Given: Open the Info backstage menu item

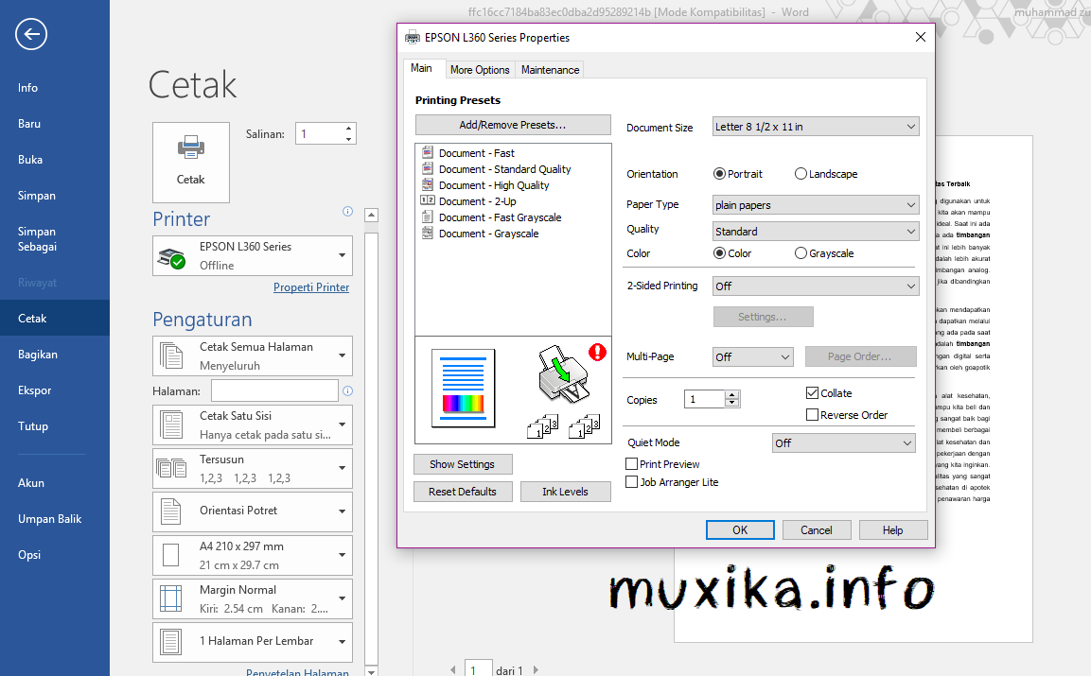Looking at the screenshot, I should (27, 88).
